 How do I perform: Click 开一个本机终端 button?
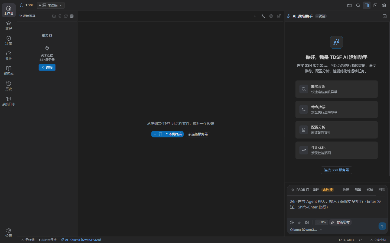tap(167, 134)
